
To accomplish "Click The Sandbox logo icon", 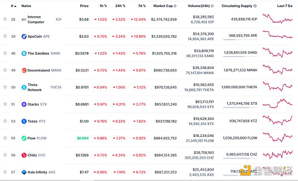I will pyautogui.click(x=24, y=54).
